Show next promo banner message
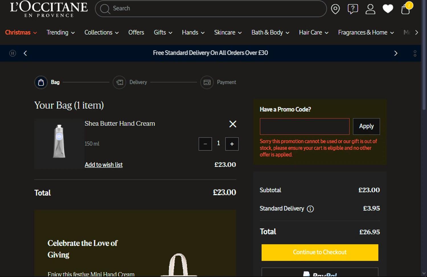This screenshot has width=427, height=277. [395, 53]
